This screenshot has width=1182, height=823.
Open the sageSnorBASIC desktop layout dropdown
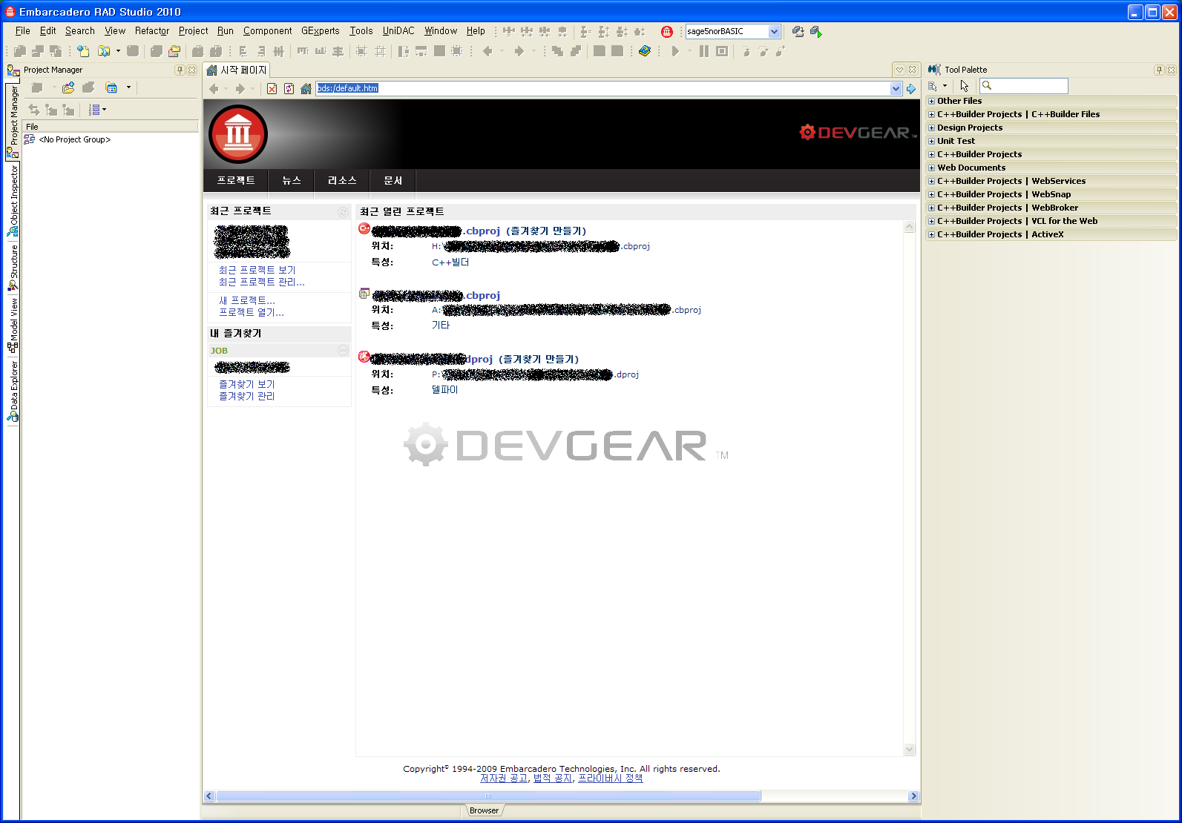click(774, 31)
